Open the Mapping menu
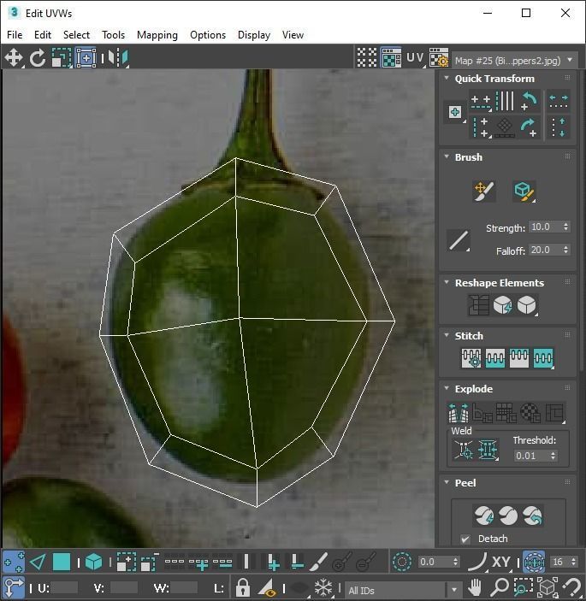The height and width of the screenshot is (601, 586). coord(157,35)
